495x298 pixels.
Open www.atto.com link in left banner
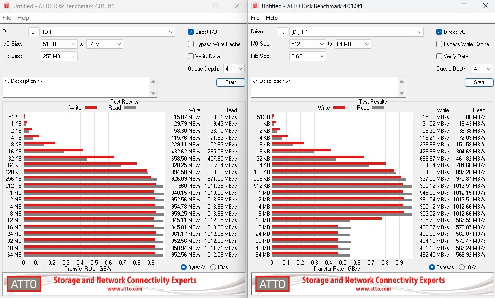click(x=125, y=289)
